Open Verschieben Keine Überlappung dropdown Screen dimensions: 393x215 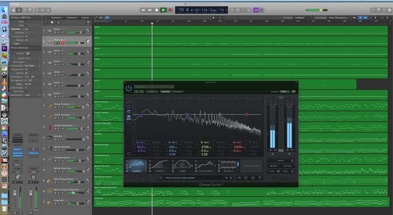(339, 18)
